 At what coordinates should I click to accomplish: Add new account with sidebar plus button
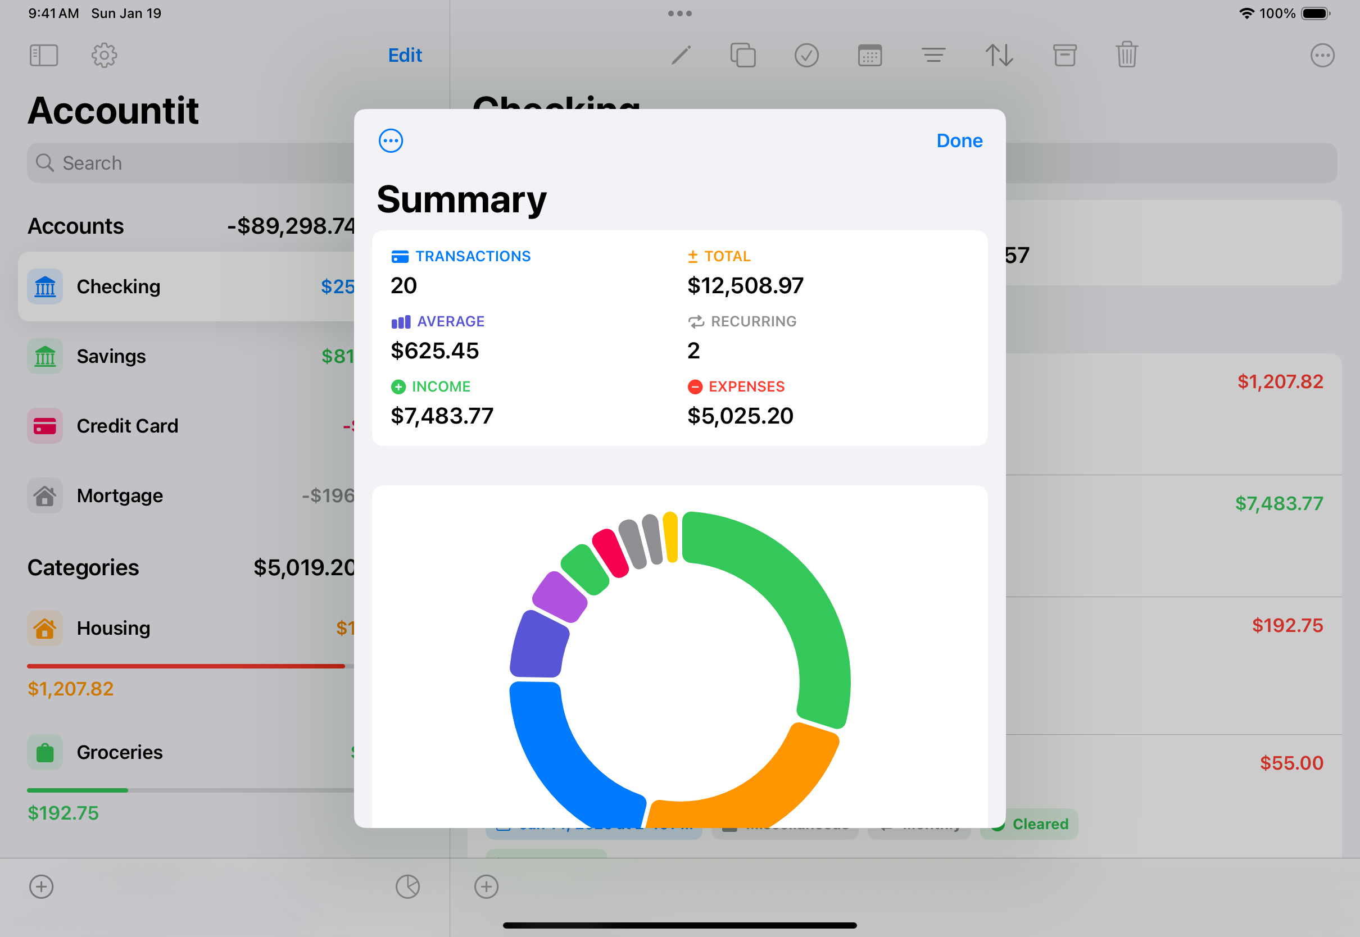(41, 886)
